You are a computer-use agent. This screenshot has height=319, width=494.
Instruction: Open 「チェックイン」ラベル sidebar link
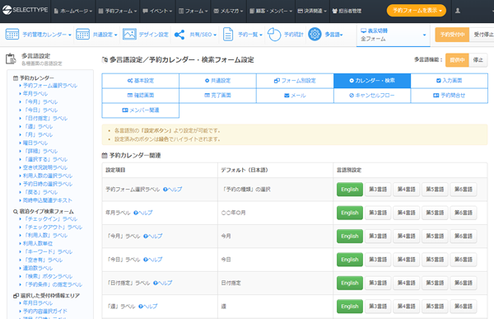click(50, 219)
